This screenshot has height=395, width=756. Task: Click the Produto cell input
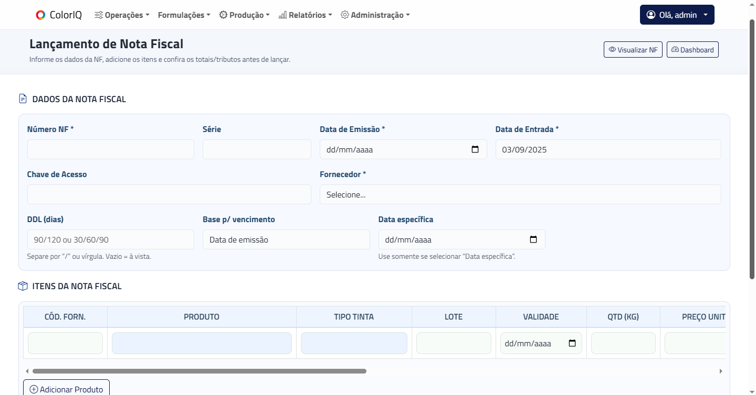[202, 343]
